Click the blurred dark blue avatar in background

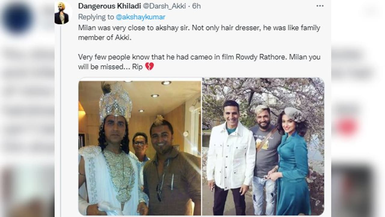coord(19,19)
